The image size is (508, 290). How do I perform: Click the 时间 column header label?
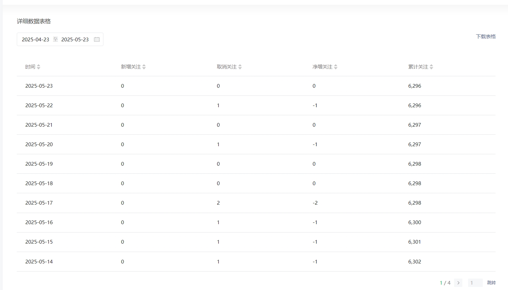click(30, 67)
